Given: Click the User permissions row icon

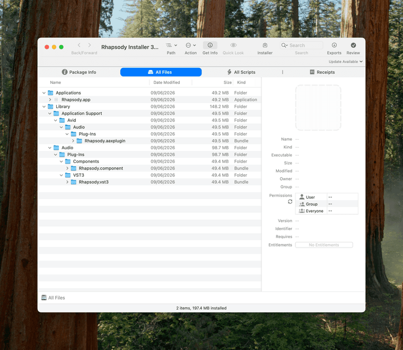Looking at the screenshot, I should click(302, 197).
